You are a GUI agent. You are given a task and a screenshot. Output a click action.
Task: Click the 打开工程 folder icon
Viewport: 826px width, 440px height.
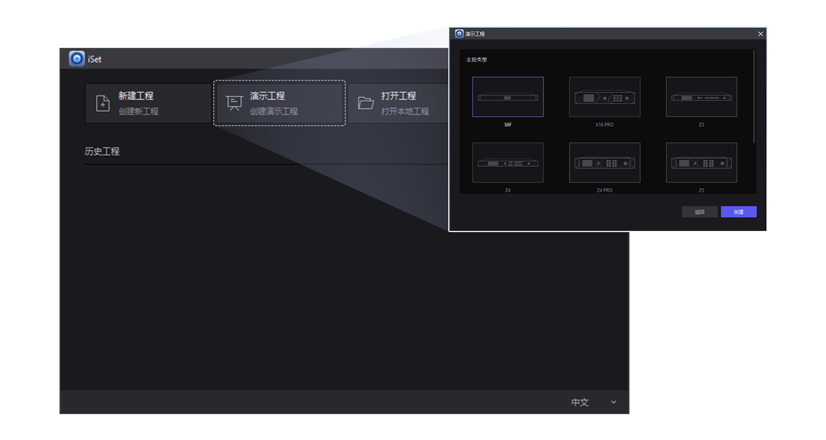366,103
